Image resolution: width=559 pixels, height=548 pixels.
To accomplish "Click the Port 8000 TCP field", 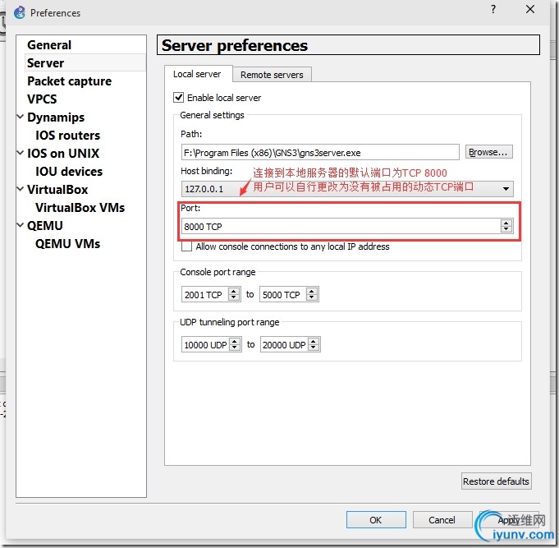I will click(341, 227).
